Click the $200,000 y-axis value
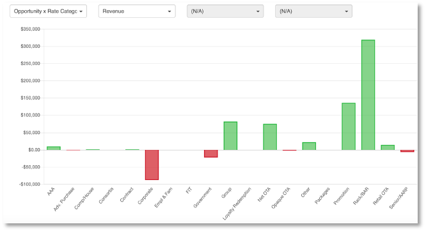426x231 pixels. pyautogui.click(x=31, y=81)
